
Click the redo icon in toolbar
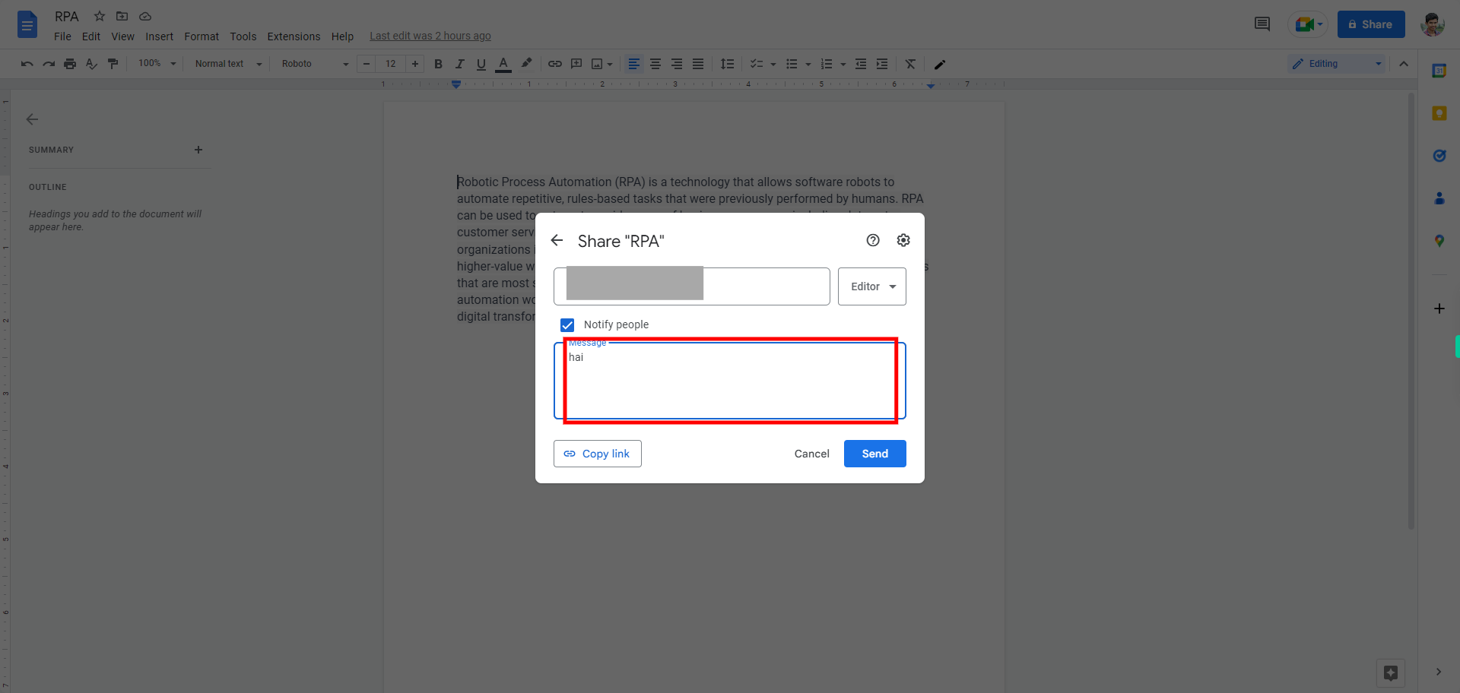[x=49, y=64]
